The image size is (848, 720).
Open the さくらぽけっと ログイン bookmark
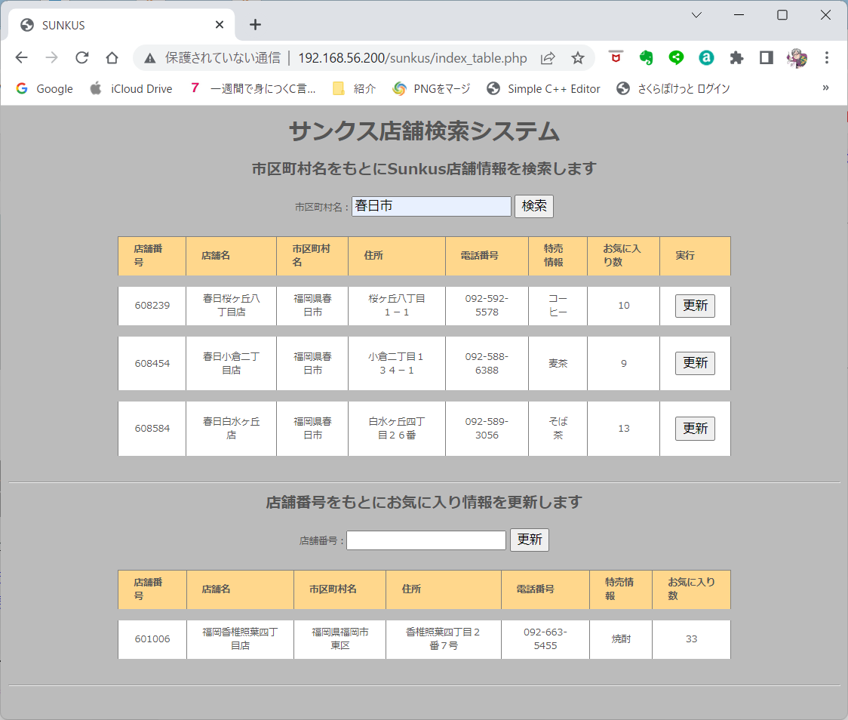[673, 89]
